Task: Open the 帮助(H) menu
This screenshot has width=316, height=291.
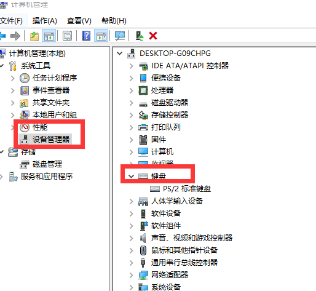Action: [114, 21]
